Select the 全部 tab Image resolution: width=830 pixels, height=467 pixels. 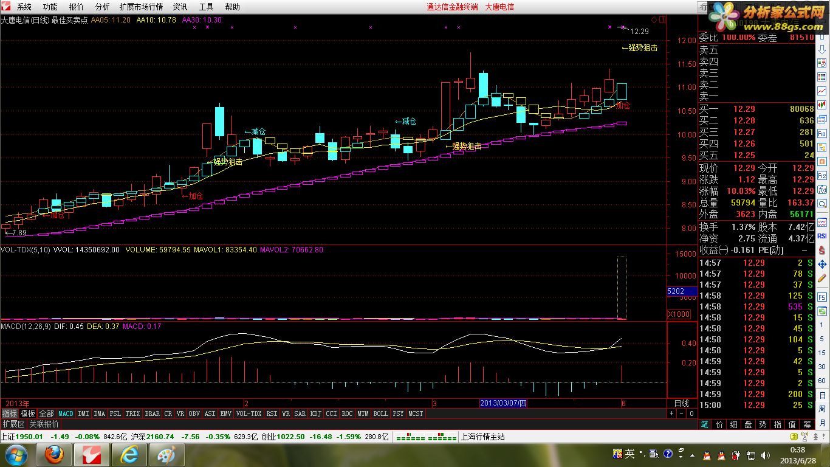click(47, 413)
